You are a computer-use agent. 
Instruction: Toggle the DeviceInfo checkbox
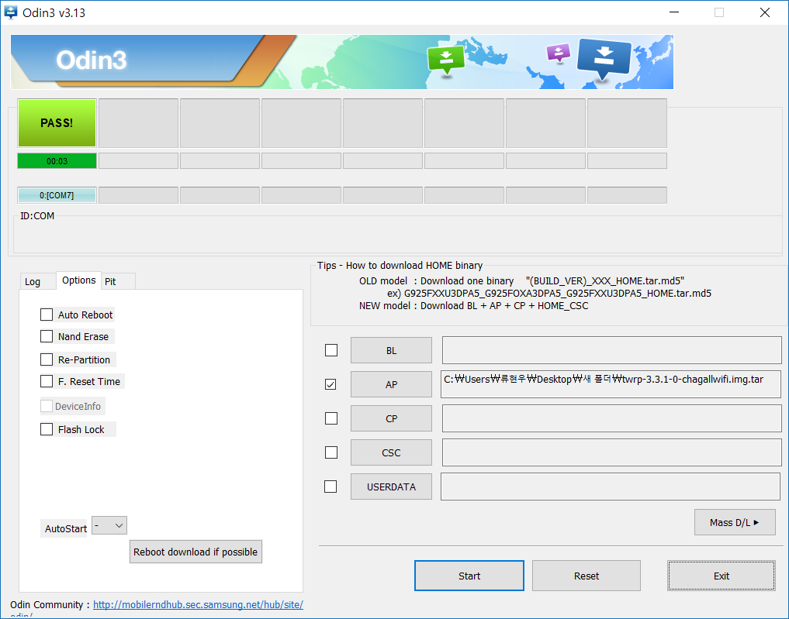tap(47, 406)
